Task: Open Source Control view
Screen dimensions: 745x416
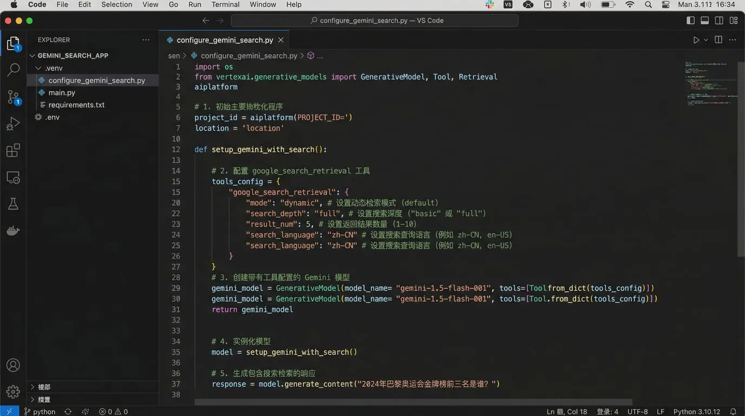Action: tap(14, 97)
